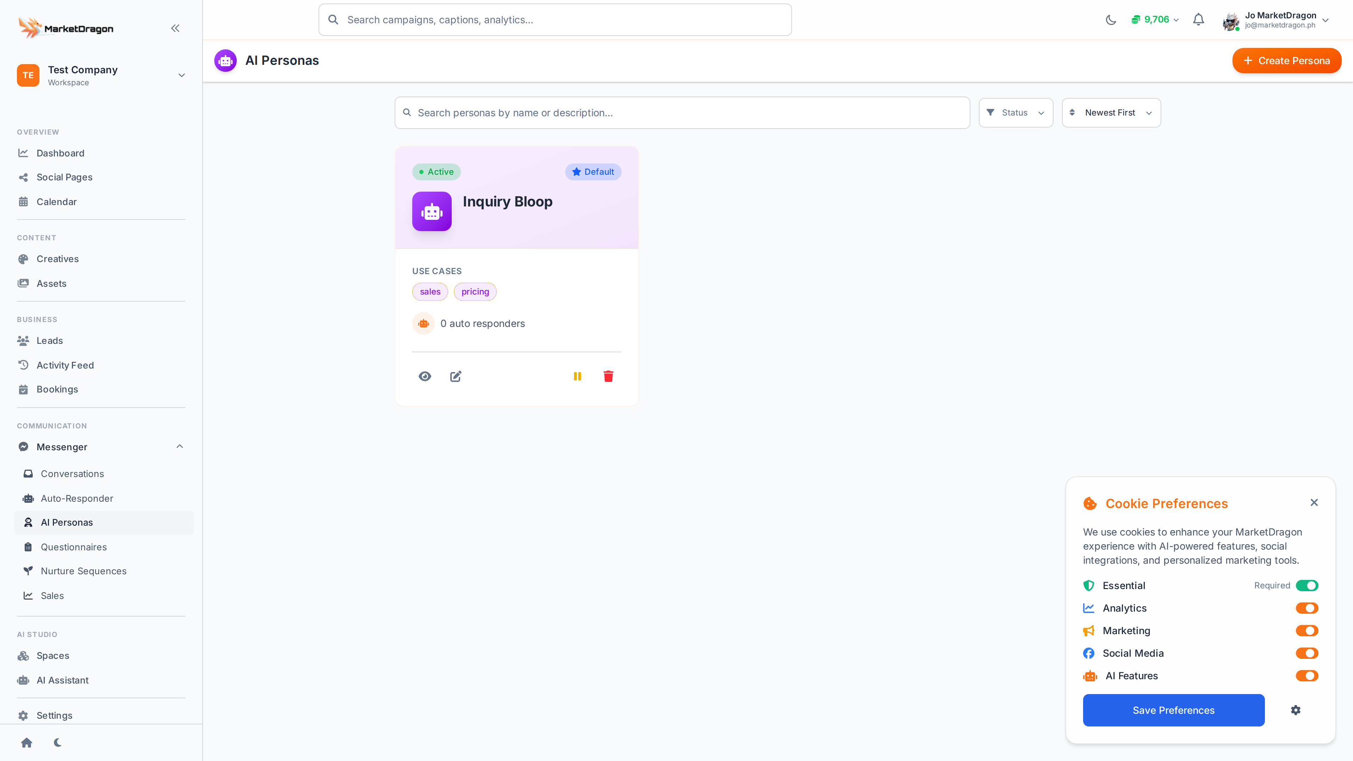Click the auto responders robot icon
1353x761 pixels.
pyautogui.click(x=423, y=323)
